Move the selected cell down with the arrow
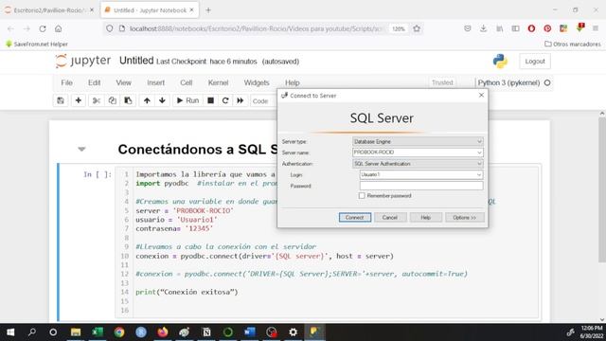 pyautogui.click(x=162, y=100)
